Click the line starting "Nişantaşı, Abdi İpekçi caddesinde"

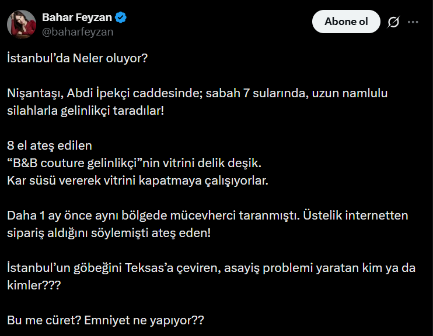tap(197, 93)
